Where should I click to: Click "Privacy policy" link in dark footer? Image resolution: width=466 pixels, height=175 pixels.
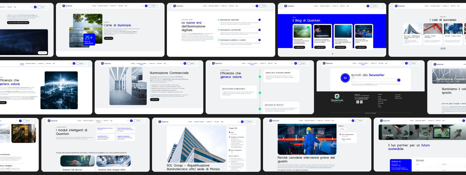(398, 95)
